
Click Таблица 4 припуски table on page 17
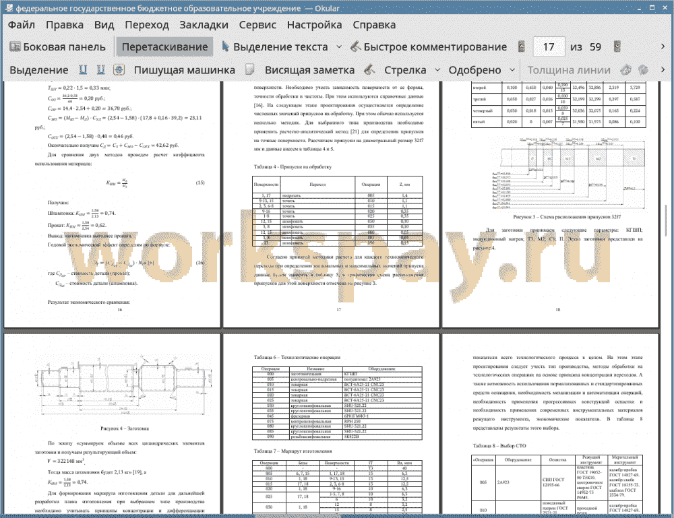[338, 211]
